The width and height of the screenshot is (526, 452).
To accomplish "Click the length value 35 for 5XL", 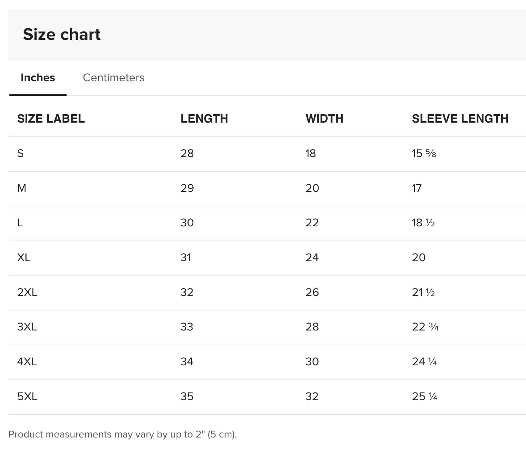I will point(187,396).
